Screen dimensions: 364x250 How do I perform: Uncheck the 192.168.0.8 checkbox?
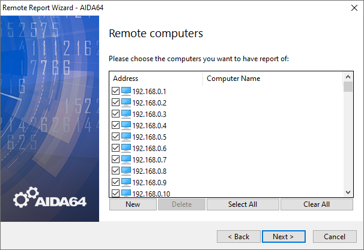[x=115, y=170]
